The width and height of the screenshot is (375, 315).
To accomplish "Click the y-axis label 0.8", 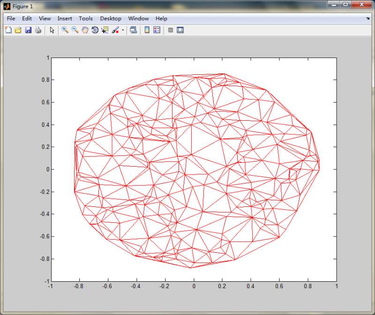I will pos(45,80).
